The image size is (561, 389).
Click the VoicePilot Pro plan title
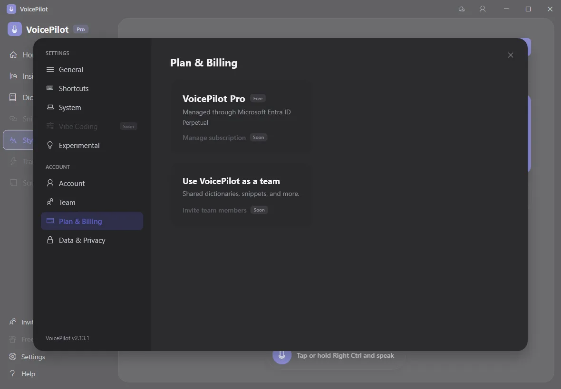(213, 99)
